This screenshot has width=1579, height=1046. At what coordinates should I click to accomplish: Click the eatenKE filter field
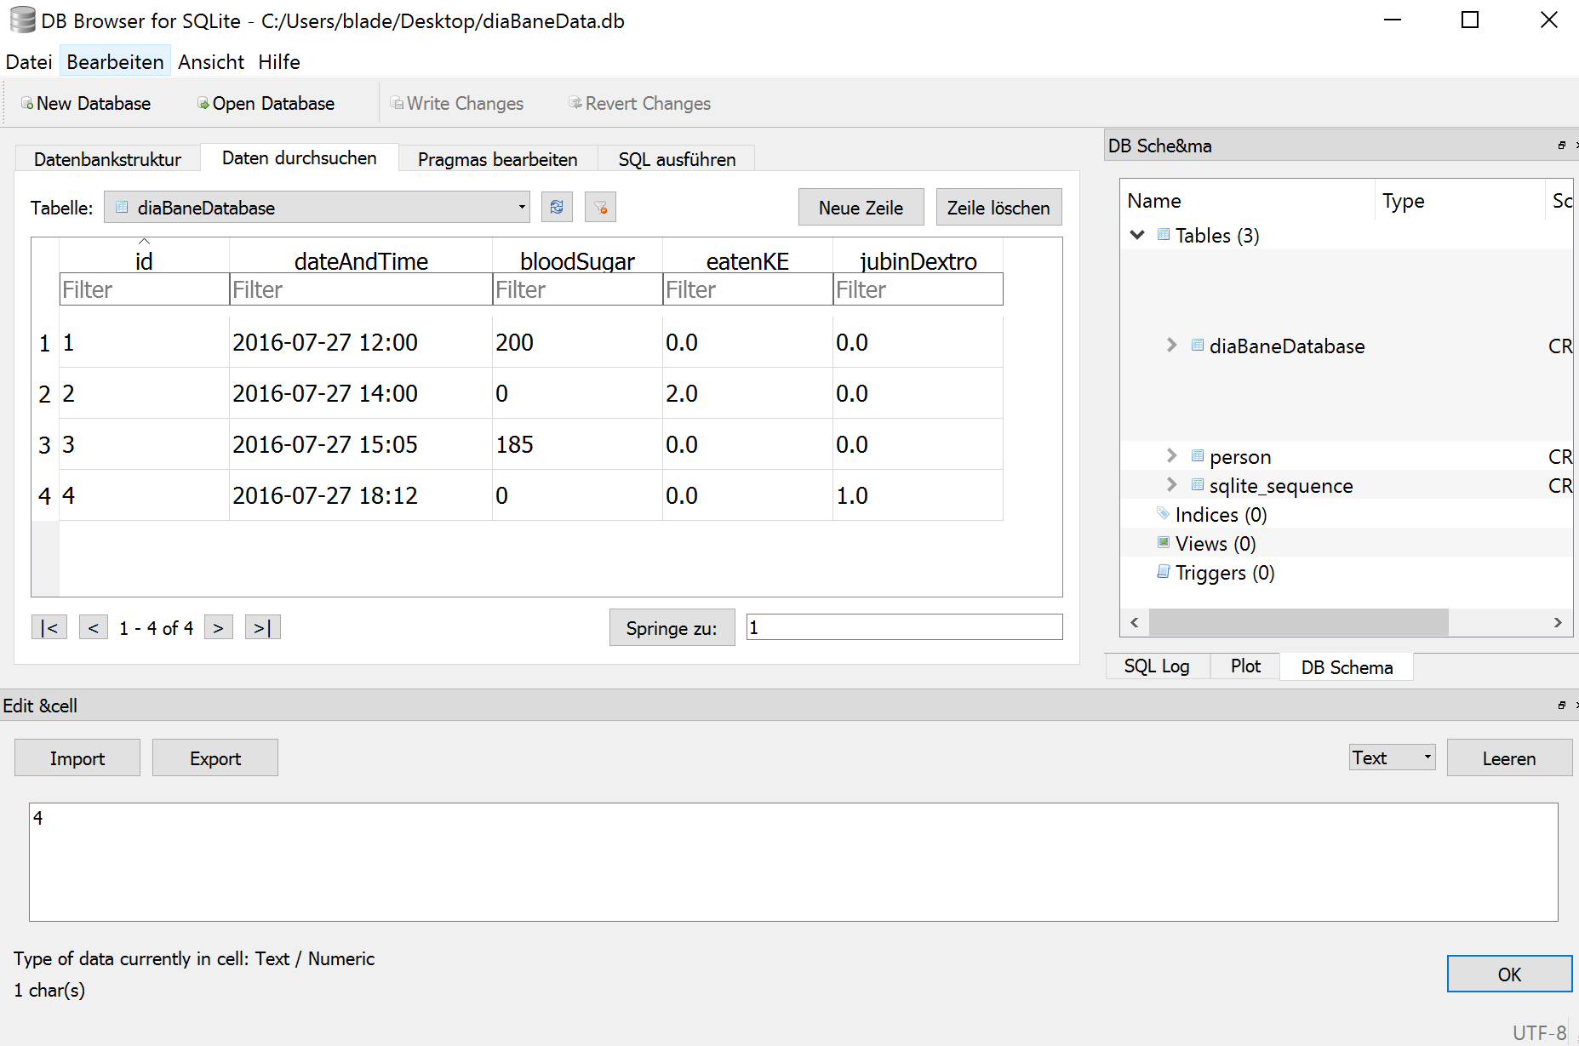747,289
